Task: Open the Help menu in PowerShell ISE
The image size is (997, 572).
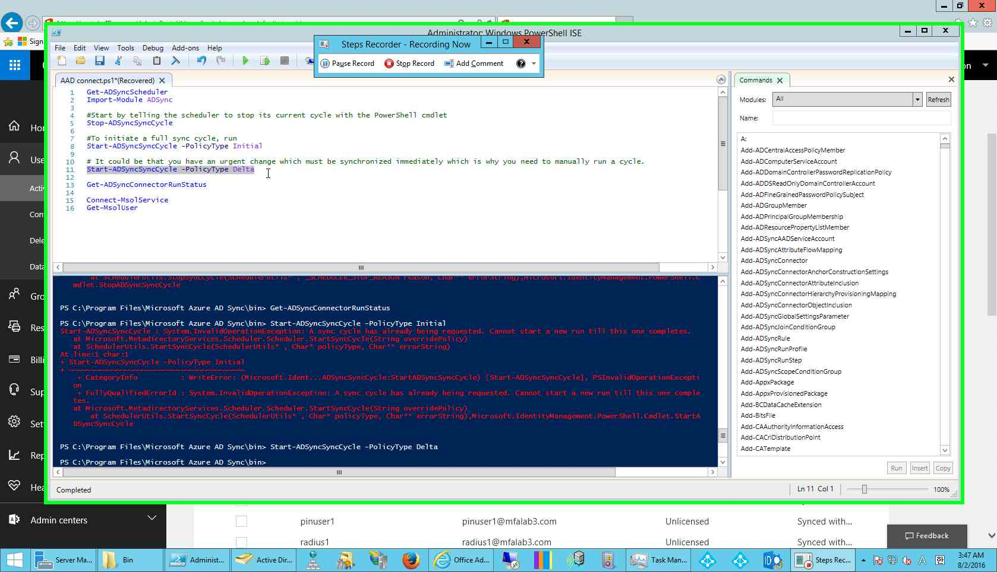Action: (x=214, y=48)
